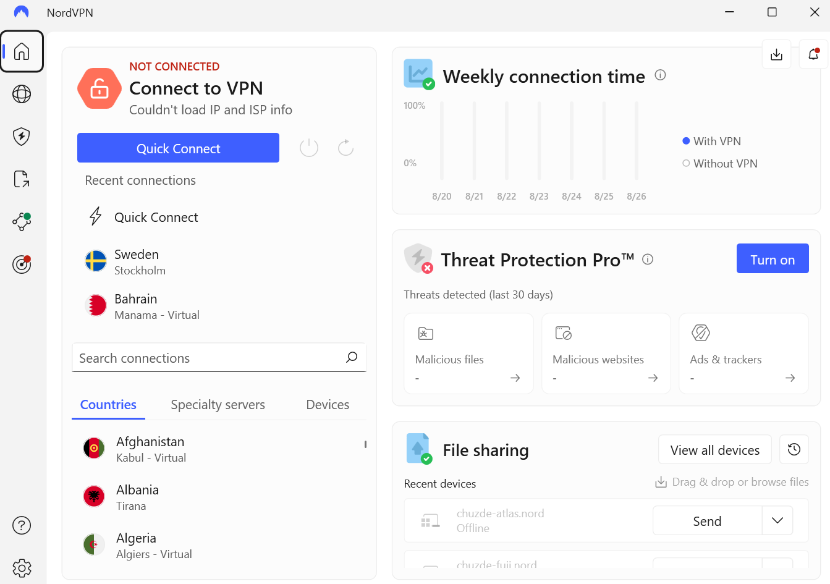The width and height of the screenshot is (830, 584).
Task: Open the Malicious files card
Action: (468, 353)
